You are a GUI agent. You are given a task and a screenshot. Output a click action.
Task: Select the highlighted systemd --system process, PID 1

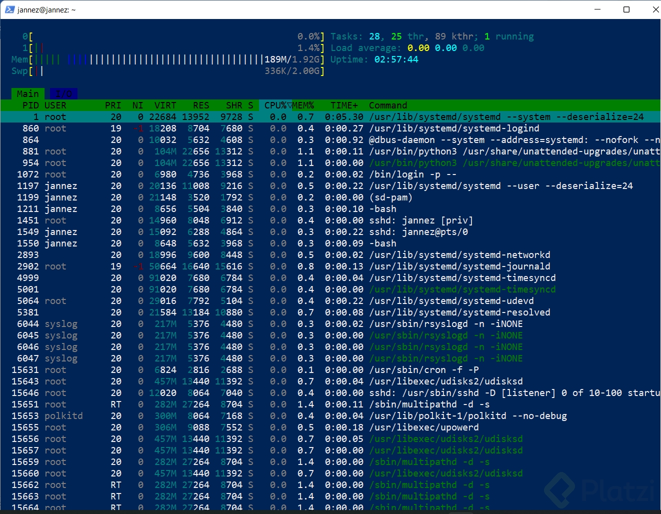pyautogui.click(x=330, y=117)
